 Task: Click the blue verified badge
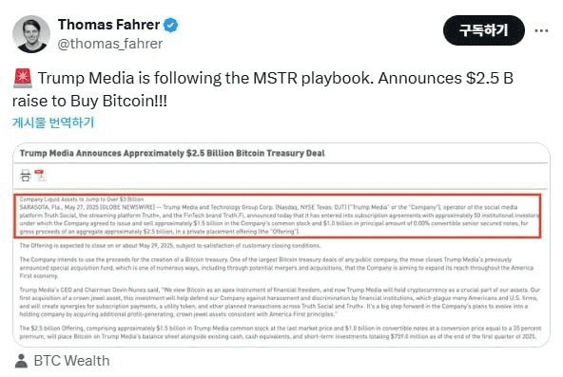click(171, 25)
